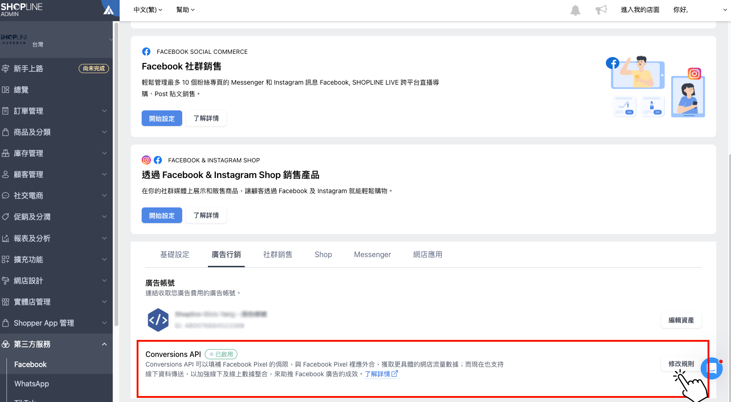Click the 尚未完成 status badge
This screenshot has width=731, height=402.
94,69
